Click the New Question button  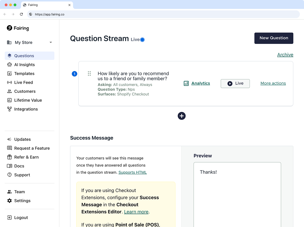(273, 38)
